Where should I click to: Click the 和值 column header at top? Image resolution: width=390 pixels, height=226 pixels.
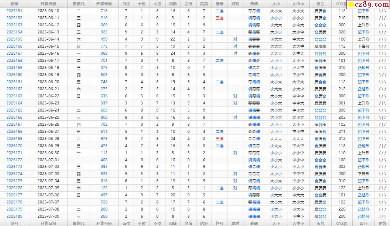click(x=173, y=4)
